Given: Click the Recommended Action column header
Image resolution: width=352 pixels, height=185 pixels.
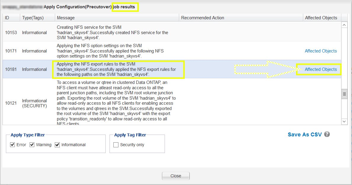Looking at the screenshot, I should click(x=241, y=18).
